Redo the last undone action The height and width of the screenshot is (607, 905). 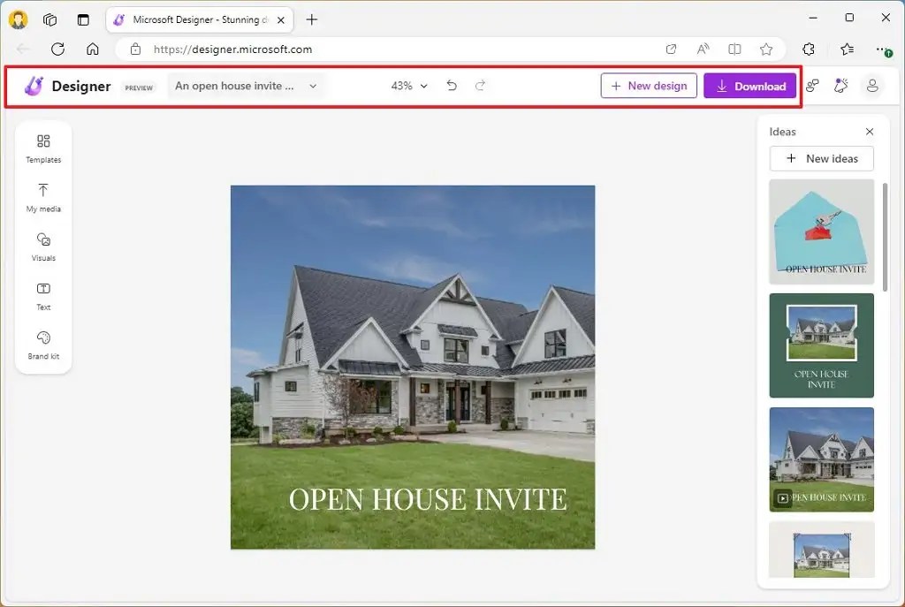pyautogui.click(x=480, y=86)
